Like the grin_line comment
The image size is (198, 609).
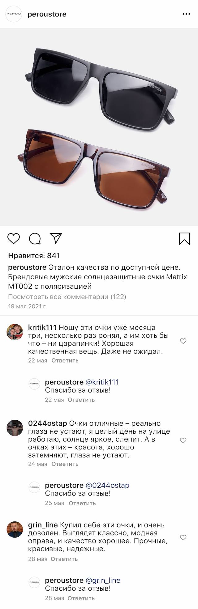point(183,537)
